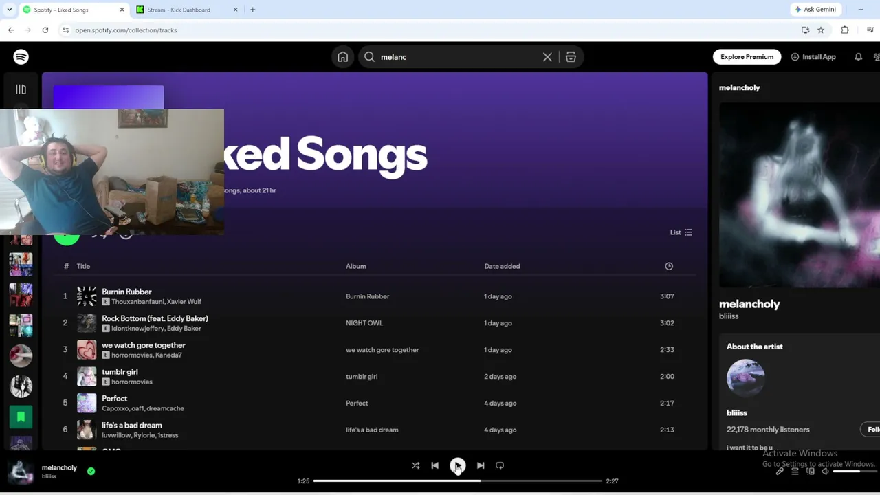Screen dimensions: 880x495
Task: Sort tracks by duration clock icon
Action: pyautogui.click(x=669, y=266)
